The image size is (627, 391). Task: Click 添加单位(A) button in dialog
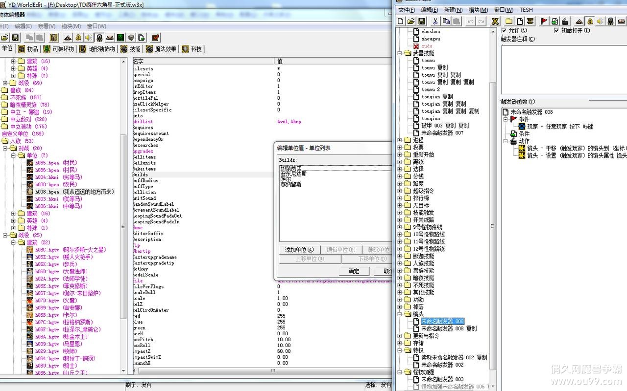(x=299, y=250)
